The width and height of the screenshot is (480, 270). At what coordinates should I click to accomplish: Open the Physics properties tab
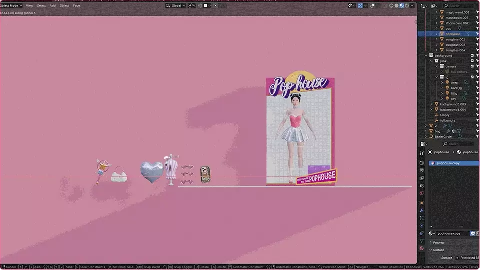pyautogui.click(x=422, y=226)
